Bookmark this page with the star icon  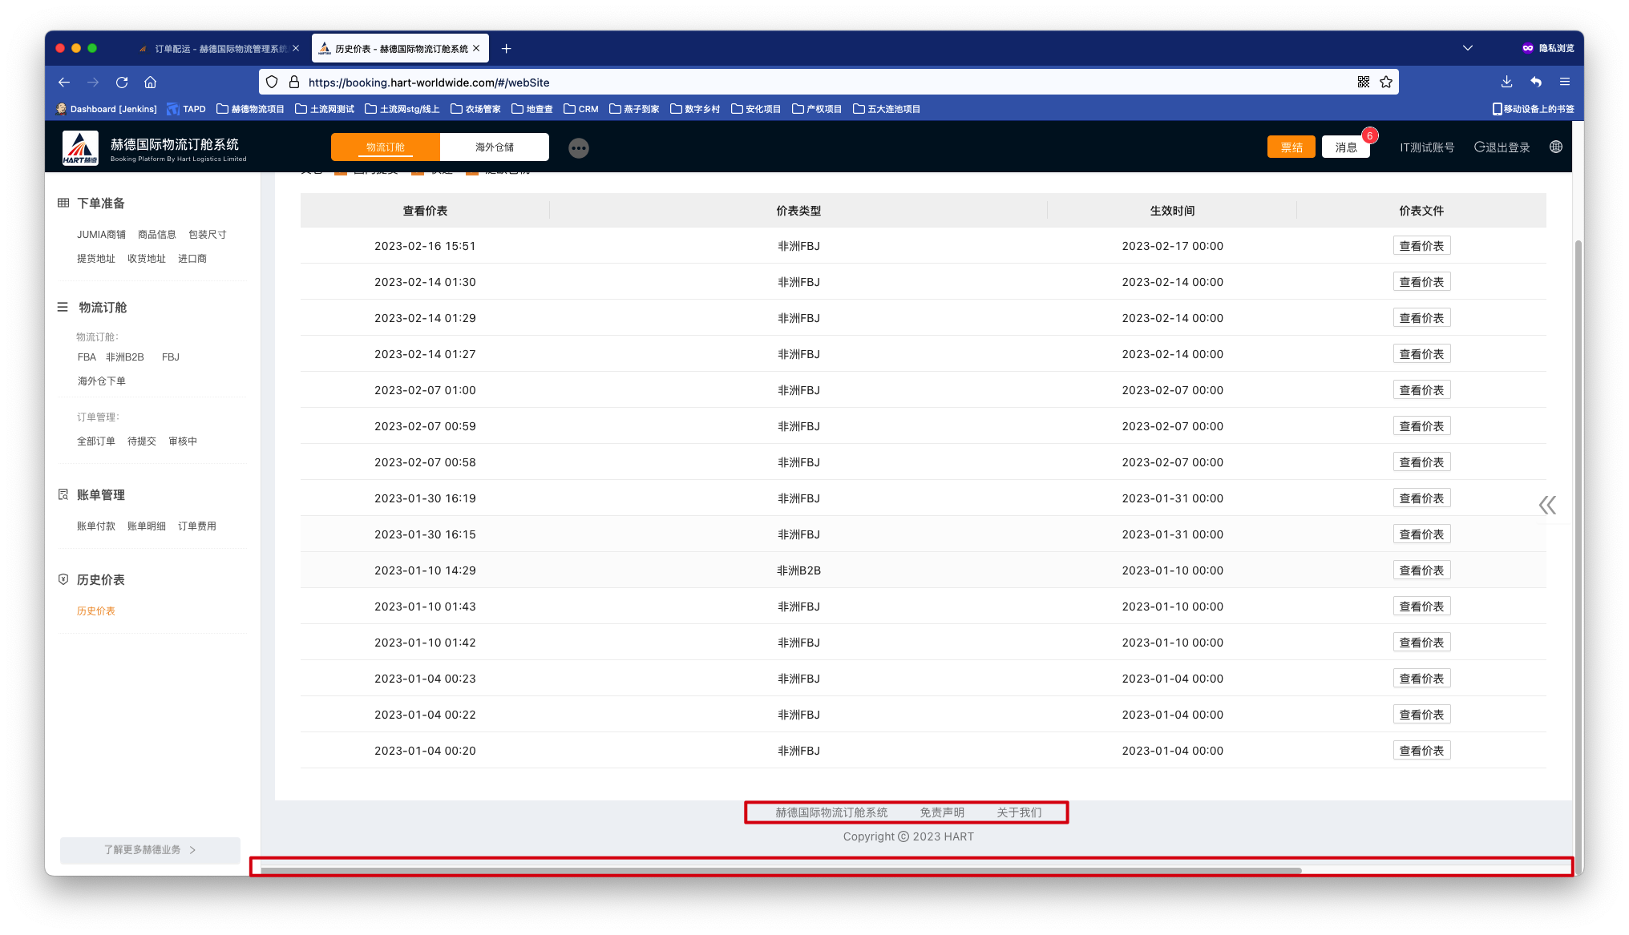coord(1385,82)
